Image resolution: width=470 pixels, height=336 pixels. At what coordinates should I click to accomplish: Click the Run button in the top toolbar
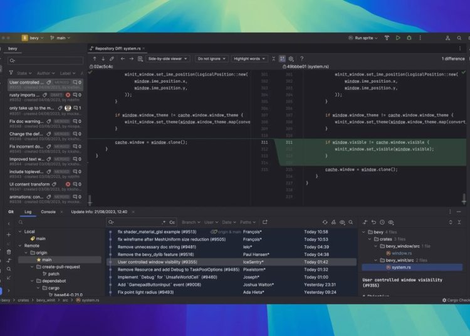[x=398, y=38]
